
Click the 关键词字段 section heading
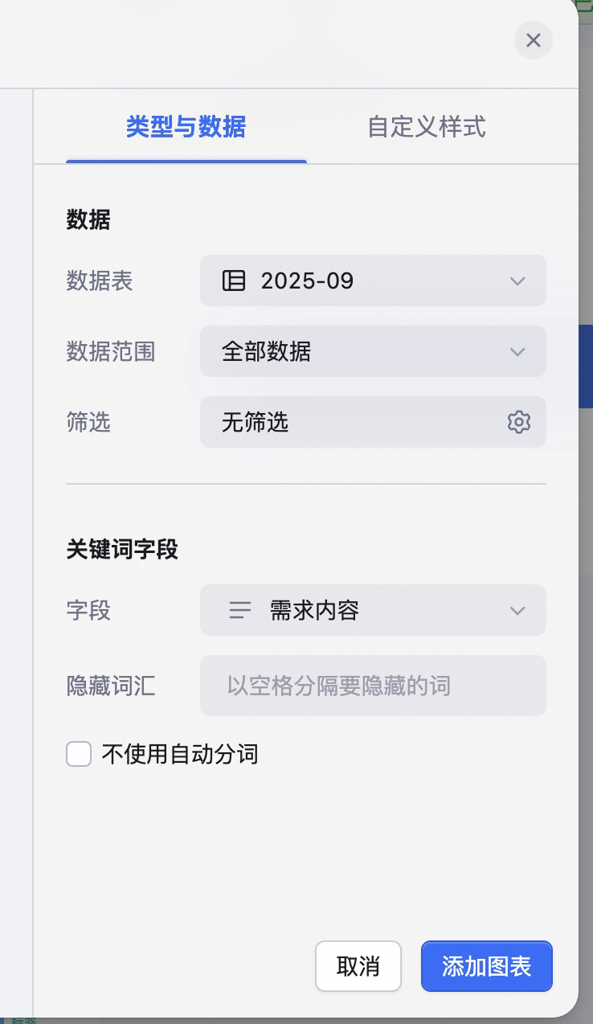point(122,550)
